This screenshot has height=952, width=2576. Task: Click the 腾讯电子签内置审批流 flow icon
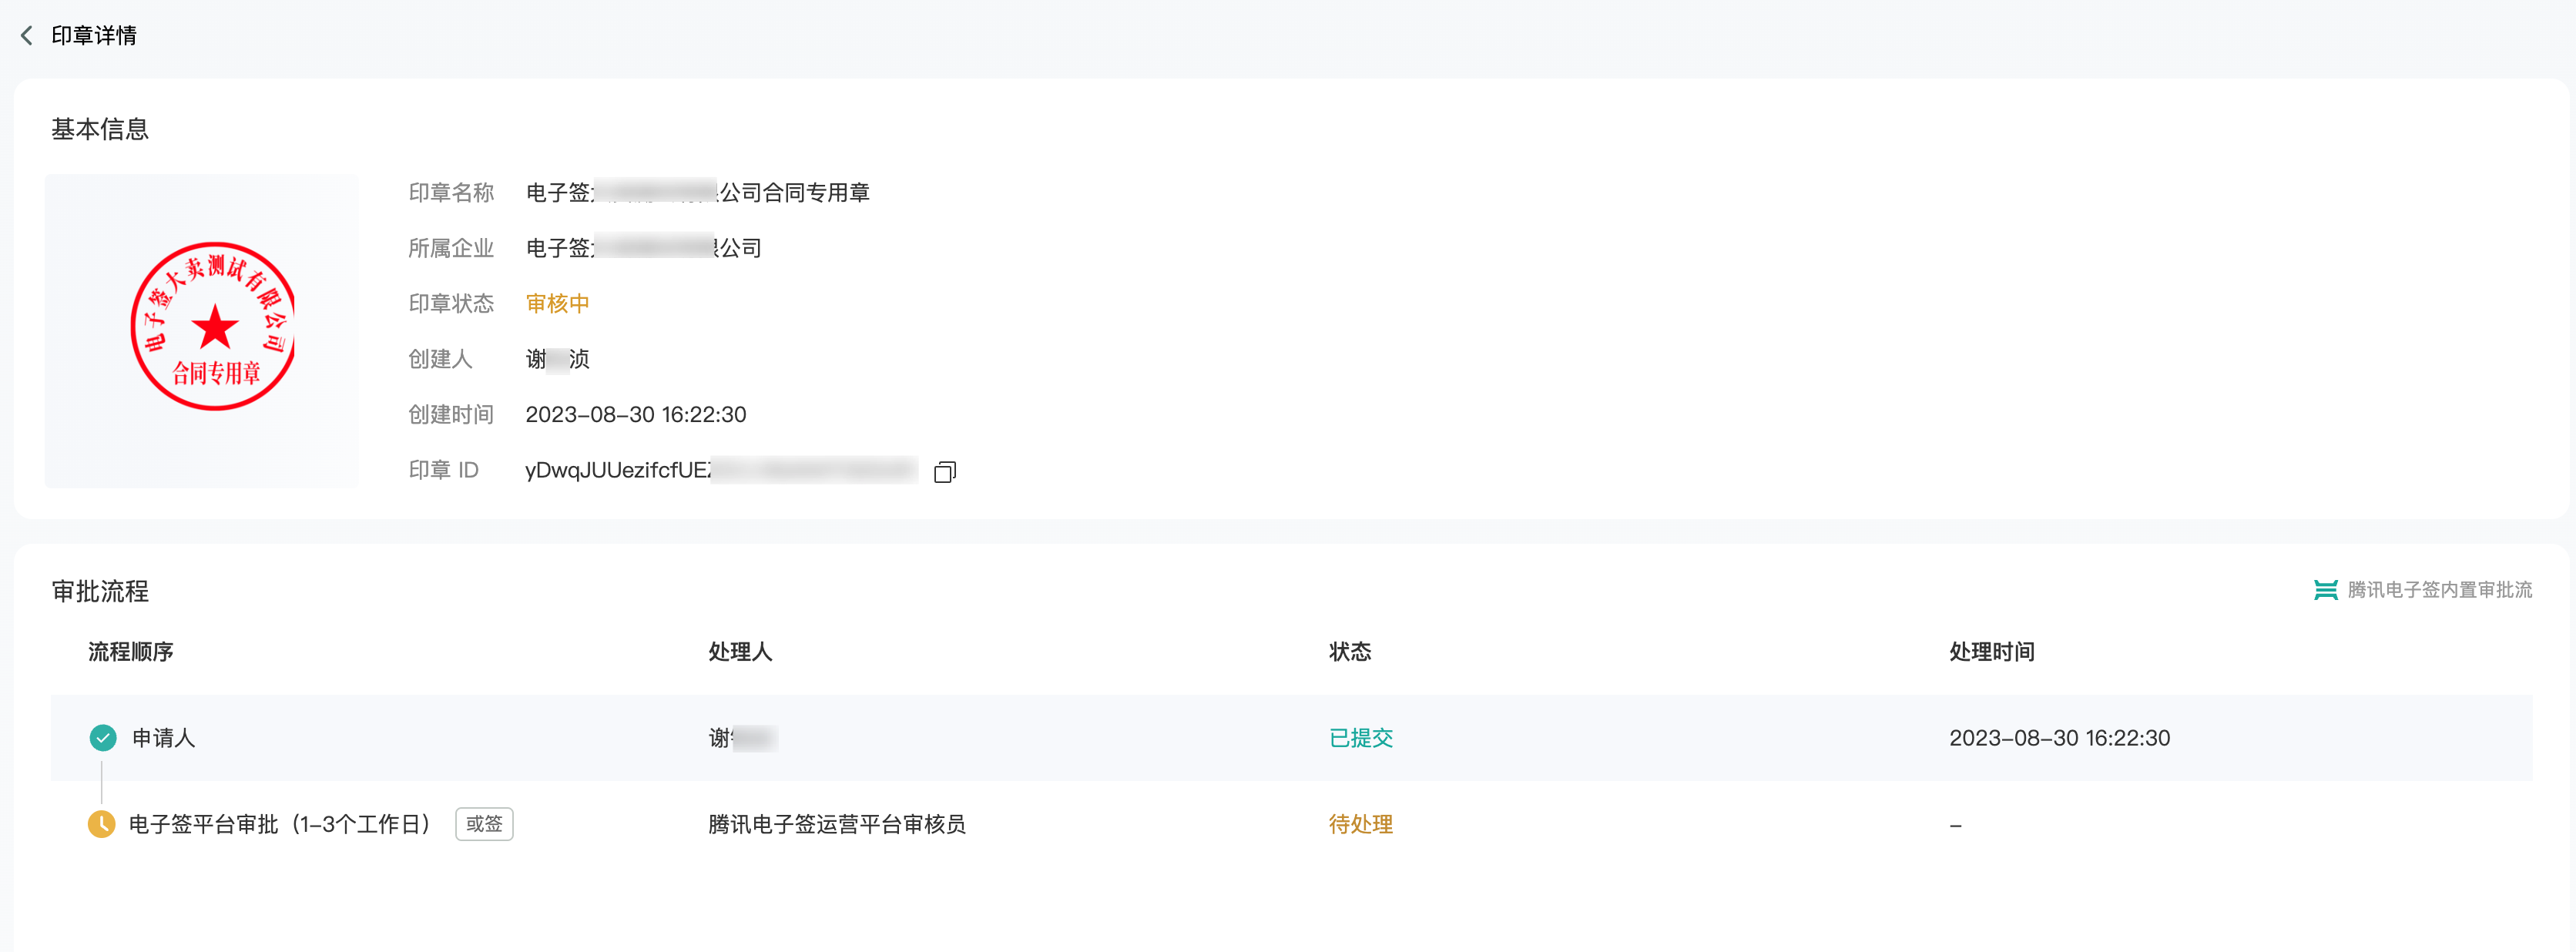click(x=2325, y=590)
